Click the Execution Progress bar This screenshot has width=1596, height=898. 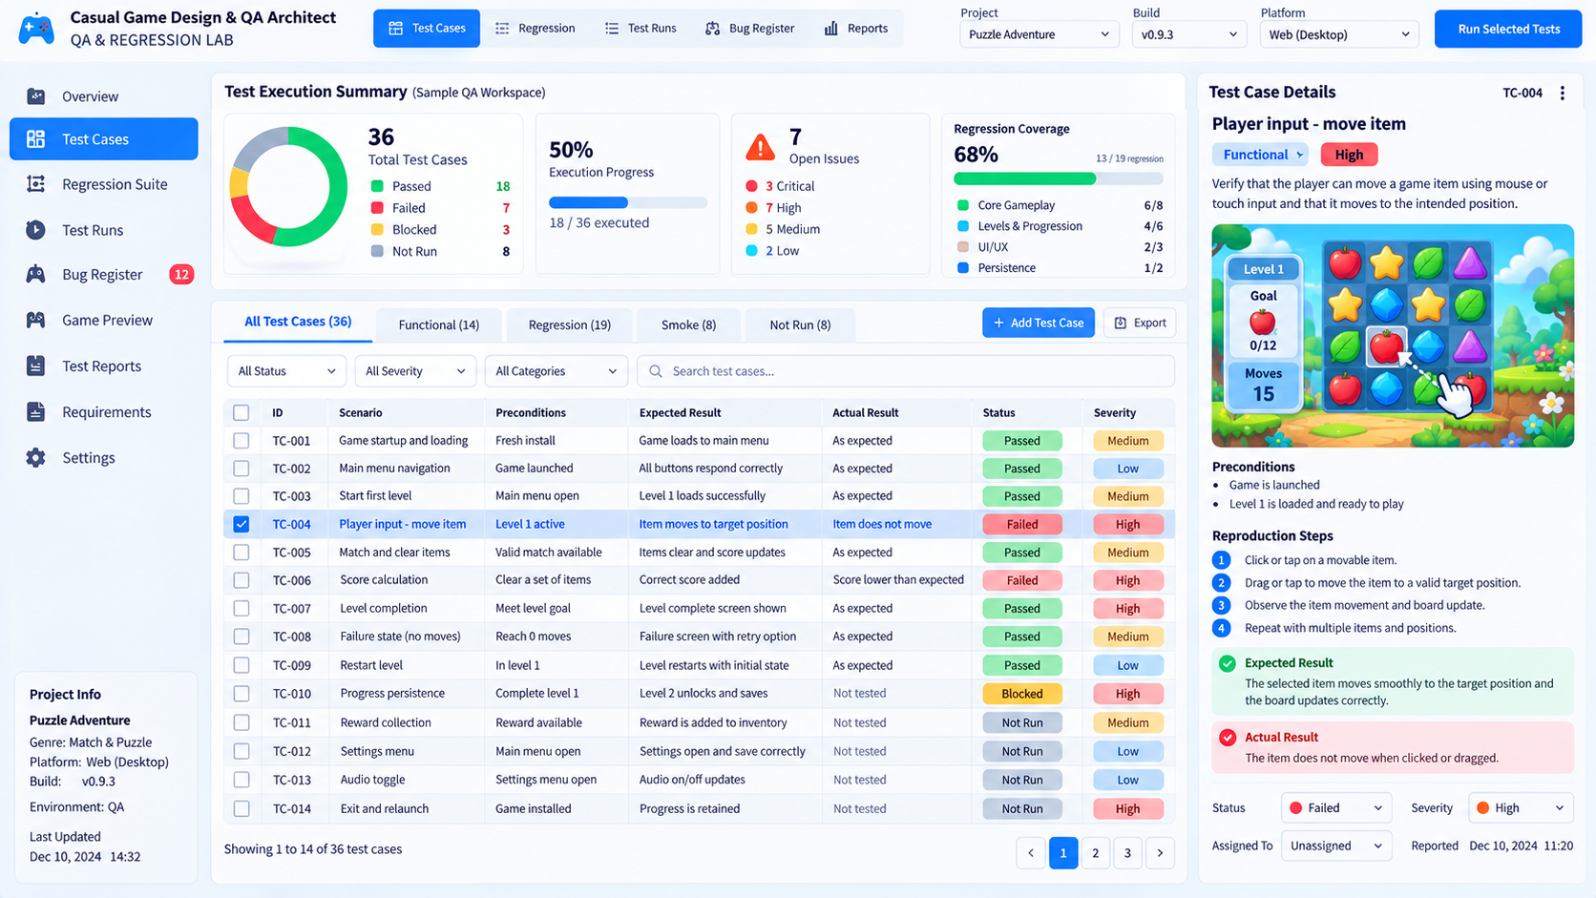tap(628, 202)
